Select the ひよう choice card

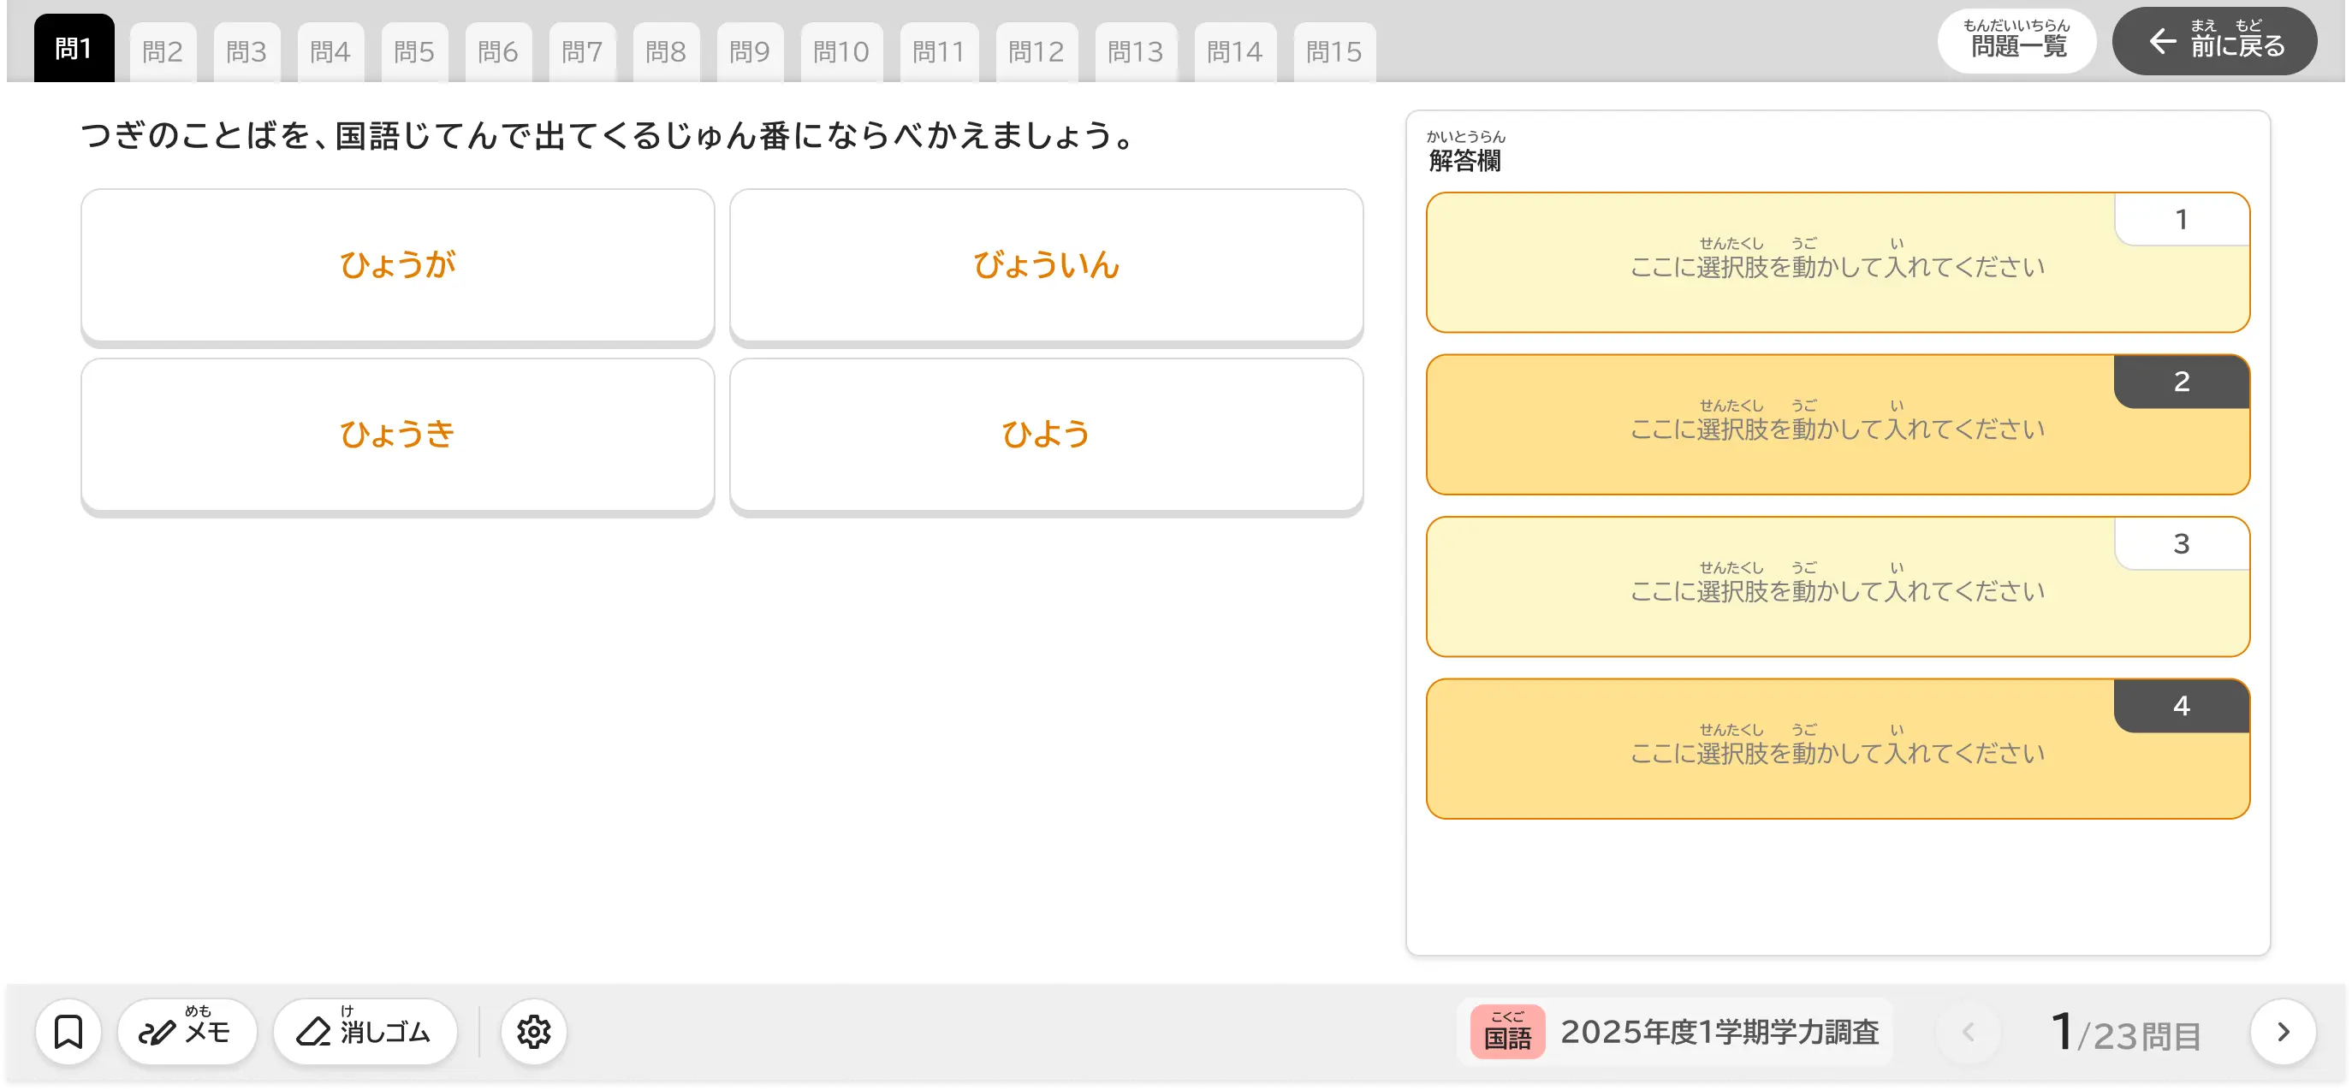tap(1047, 434)
